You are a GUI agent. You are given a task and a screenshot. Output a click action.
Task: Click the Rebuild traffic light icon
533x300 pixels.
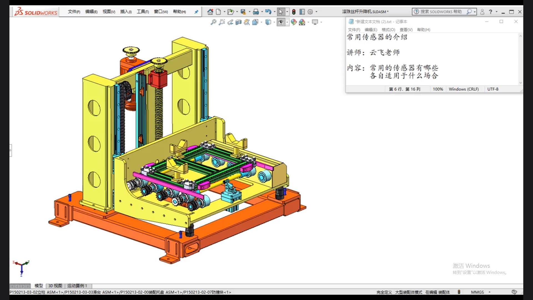pyautogui.click(x=294, y=12)
